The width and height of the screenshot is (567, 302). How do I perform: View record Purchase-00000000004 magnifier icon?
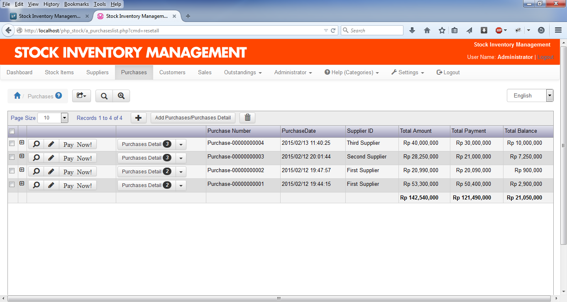36,144
